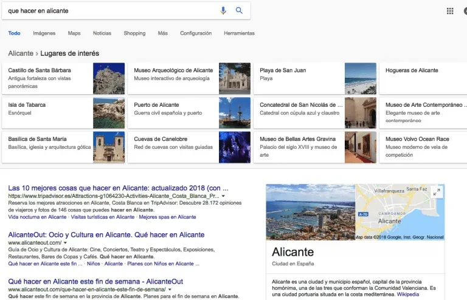Screen dimensions: 467x300
Task: Open the Hogueras de Alicante card
Action: [x=423, y=78]
